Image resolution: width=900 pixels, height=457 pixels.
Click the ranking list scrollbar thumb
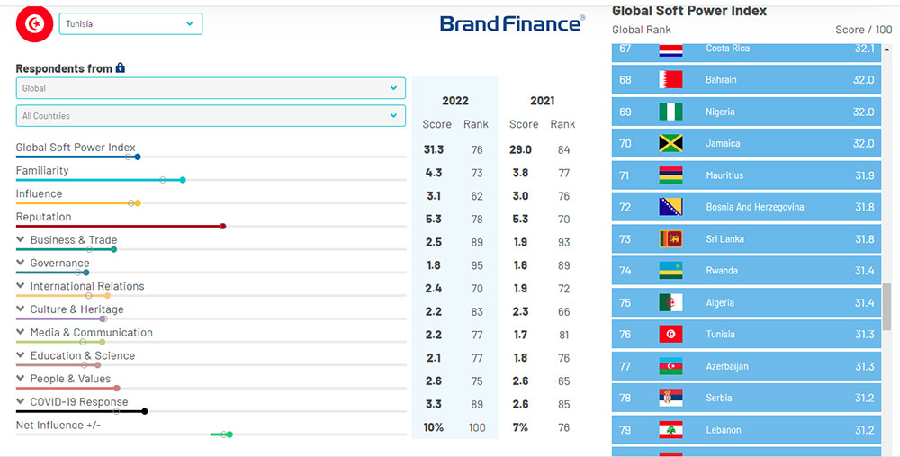[887, 307]
